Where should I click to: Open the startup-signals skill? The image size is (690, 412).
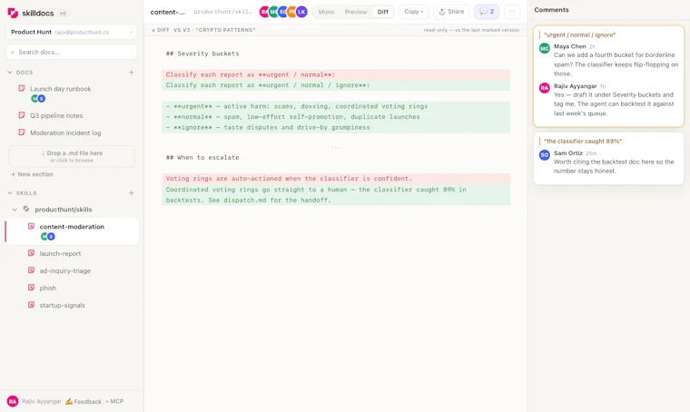point(62,305)
